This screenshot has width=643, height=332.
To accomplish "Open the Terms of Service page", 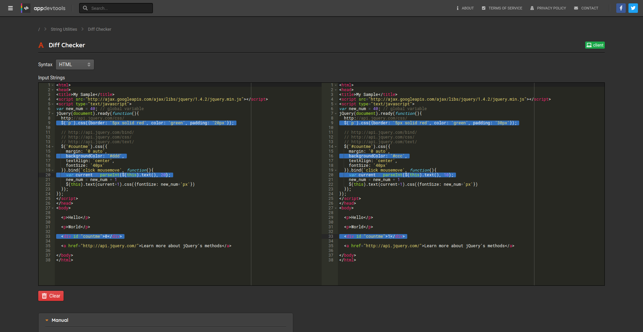I will click(x=502, y=8).
